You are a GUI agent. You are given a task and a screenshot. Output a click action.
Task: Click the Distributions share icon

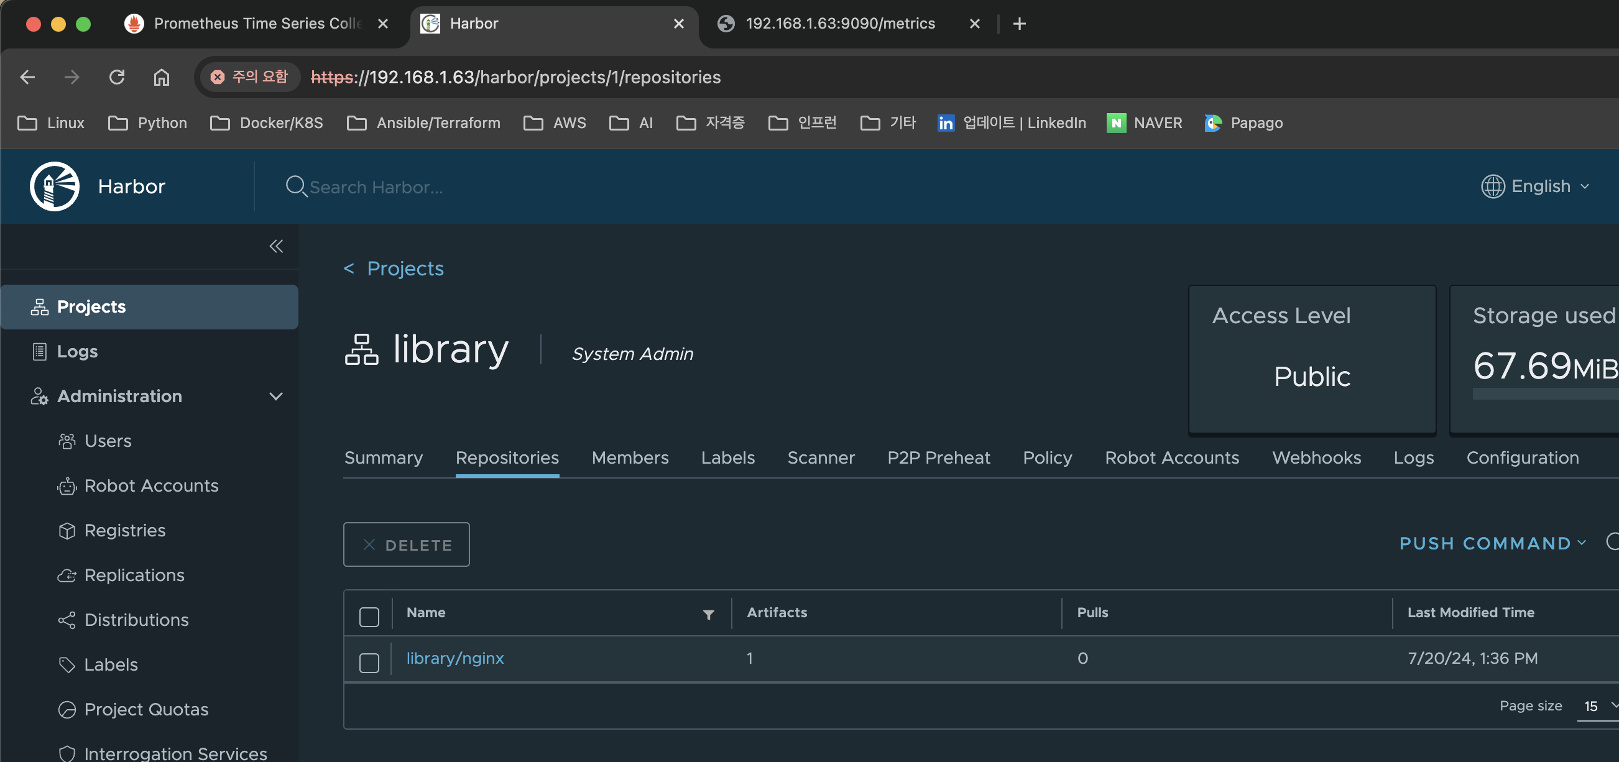pos(67,620)
